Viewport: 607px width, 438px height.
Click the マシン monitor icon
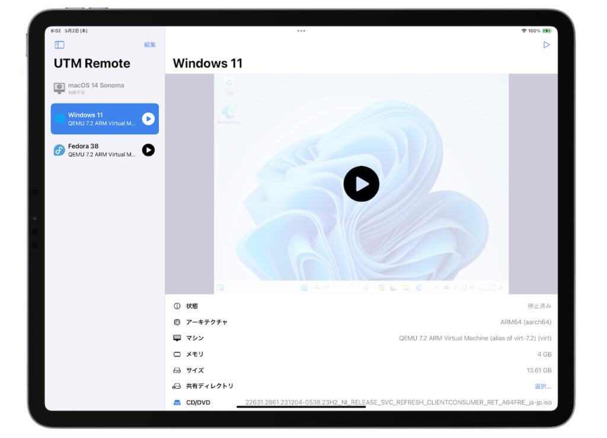coord(178,338)
